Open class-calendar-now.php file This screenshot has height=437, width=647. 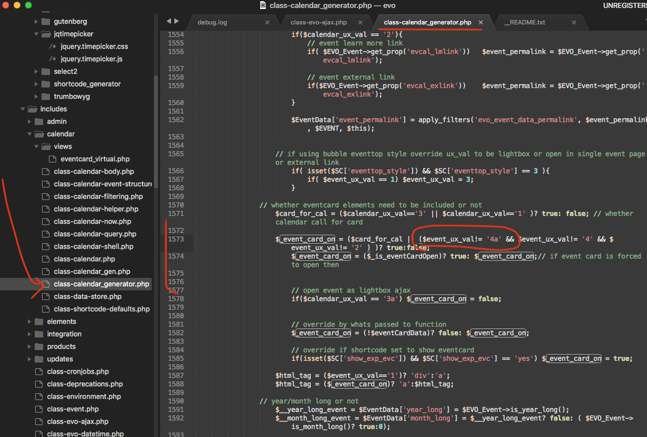pyautogui.click(x=93, y=222)
